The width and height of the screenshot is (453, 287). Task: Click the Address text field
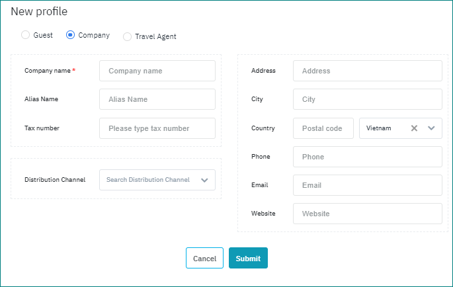[367, 71]
